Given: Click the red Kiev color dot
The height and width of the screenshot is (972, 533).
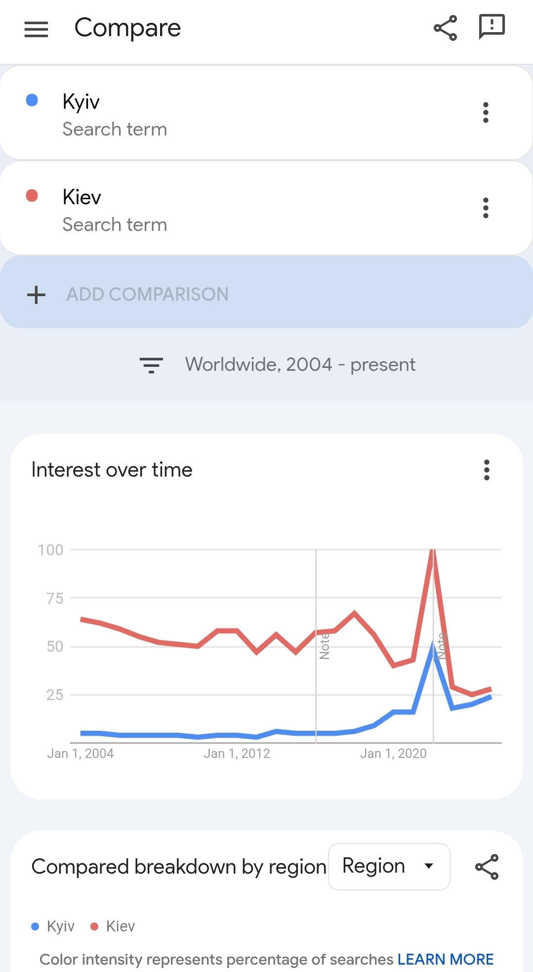Looking at the screenshot, I should point(32,196).
